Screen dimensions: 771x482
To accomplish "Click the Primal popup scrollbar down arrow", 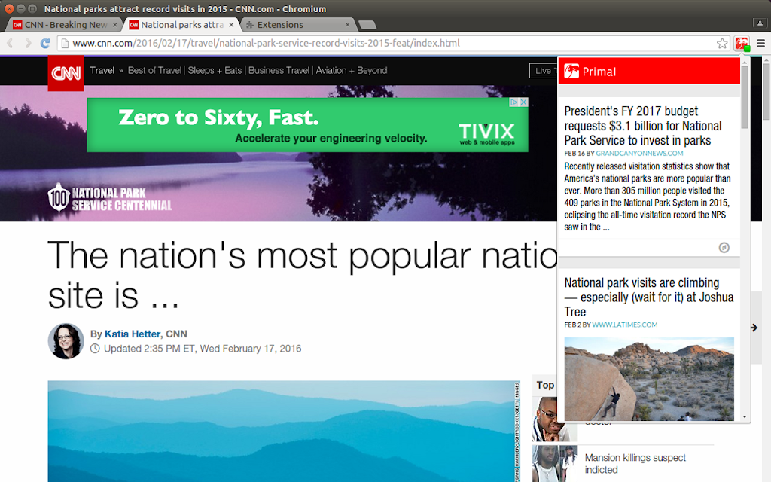I will (x=745, y=416).
